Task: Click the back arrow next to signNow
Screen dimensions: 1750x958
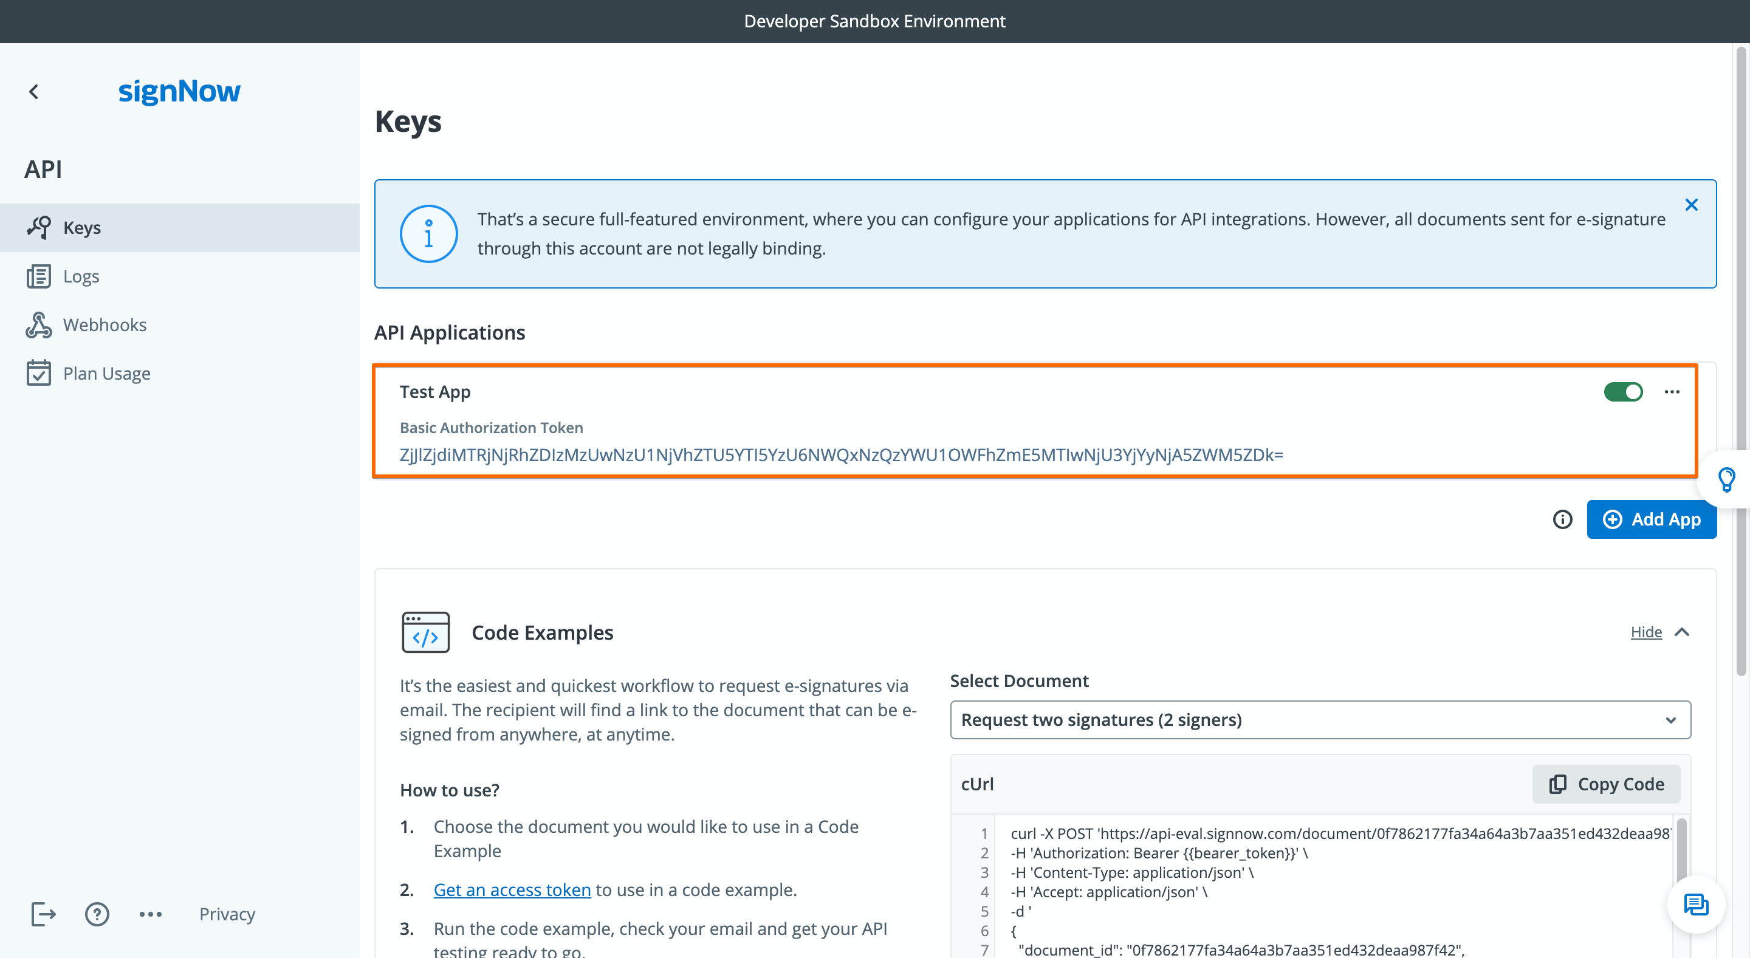Action: [34, 92]
